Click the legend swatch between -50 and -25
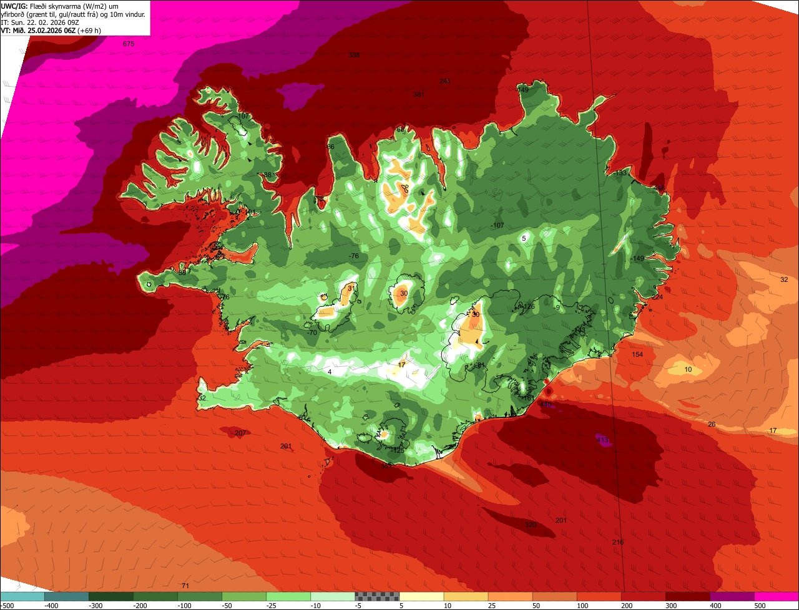Viewport: 799px width, 610px height. [x=243, y=596]
